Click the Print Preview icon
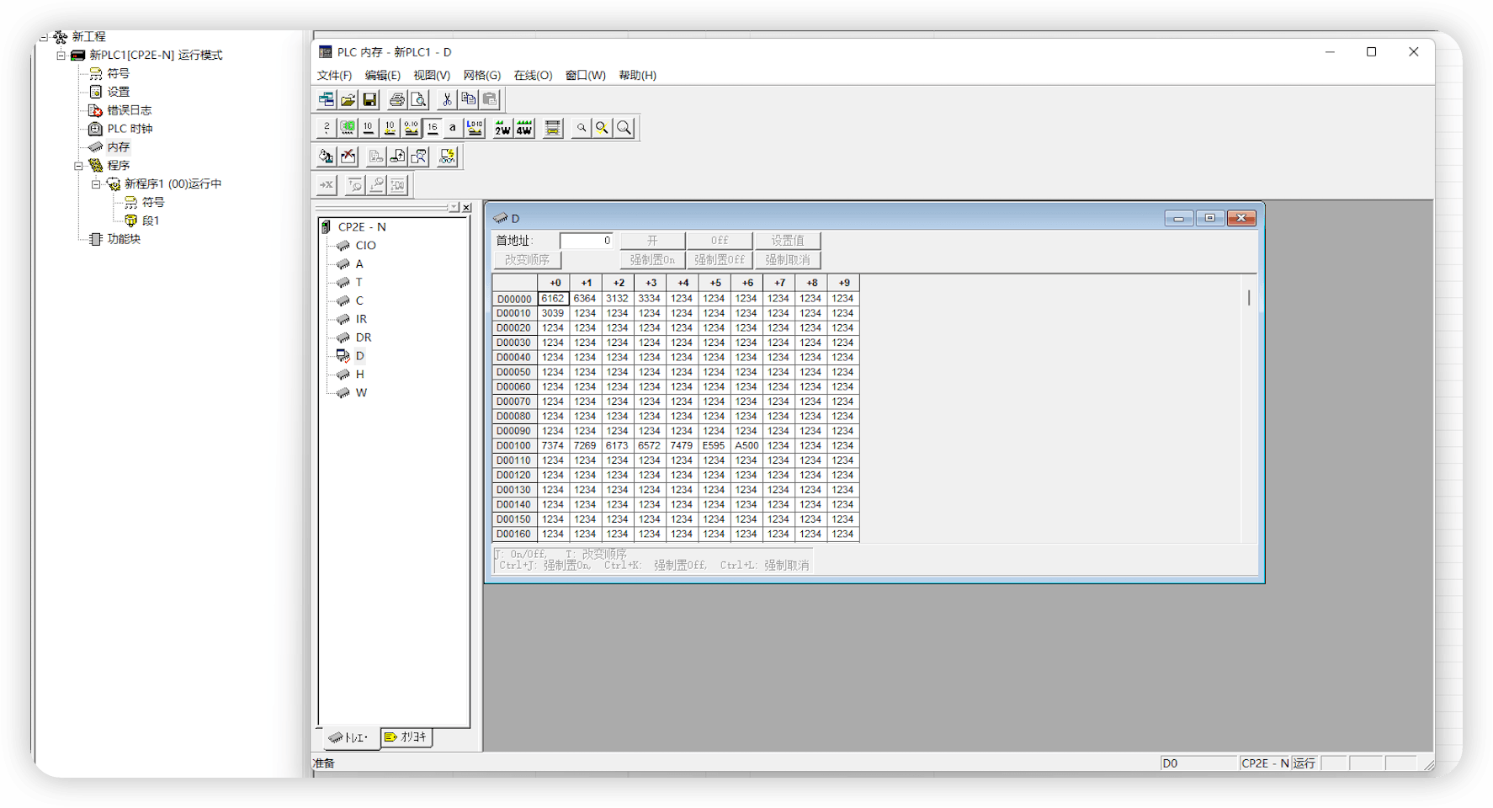The width and height of the screenshot is (1493, 808). 418,99
